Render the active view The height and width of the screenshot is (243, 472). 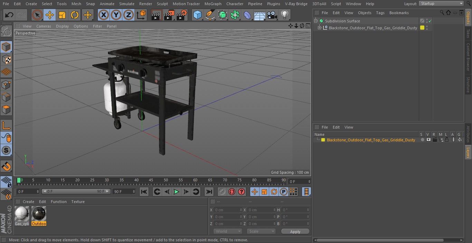coord(157,15)
